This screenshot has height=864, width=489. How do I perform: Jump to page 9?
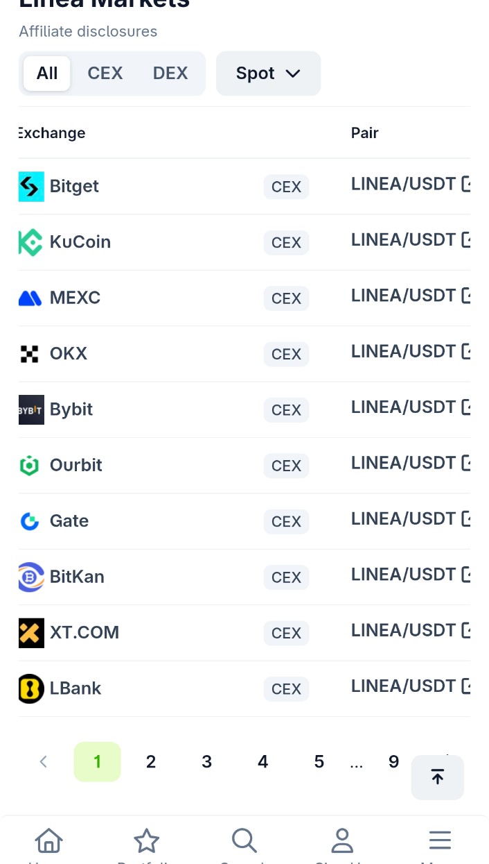(x=393, y=762)
